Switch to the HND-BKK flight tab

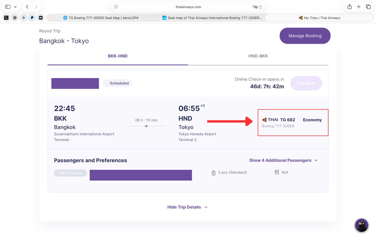pos(258,56)
